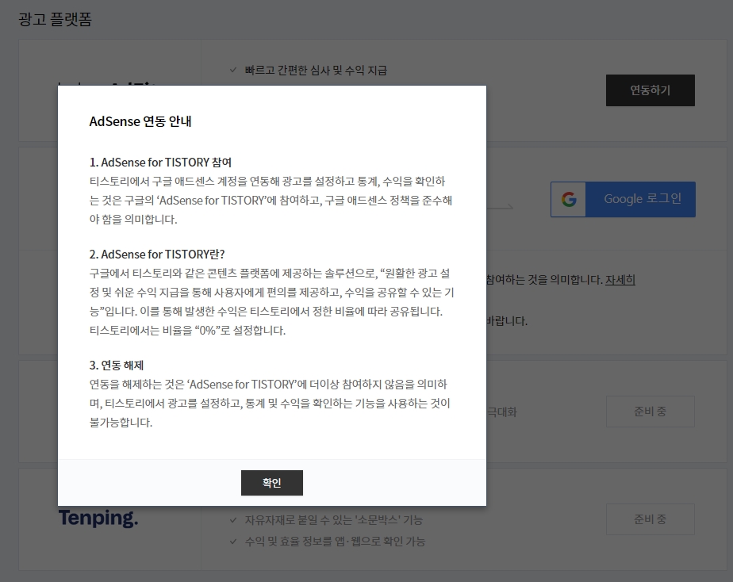The image size is (733, 582).
Task: Click the Google 로그인 button
Action: pos(623,200)
